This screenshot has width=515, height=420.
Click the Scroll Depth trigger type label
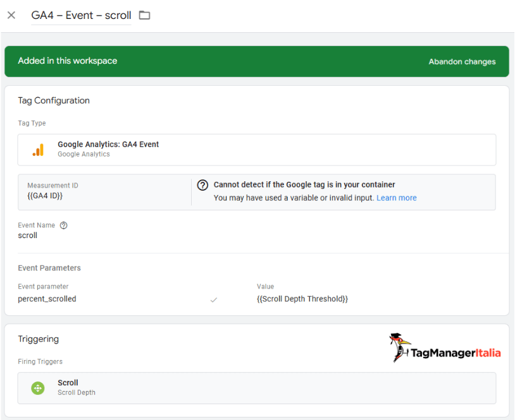[x=77, y=392]
